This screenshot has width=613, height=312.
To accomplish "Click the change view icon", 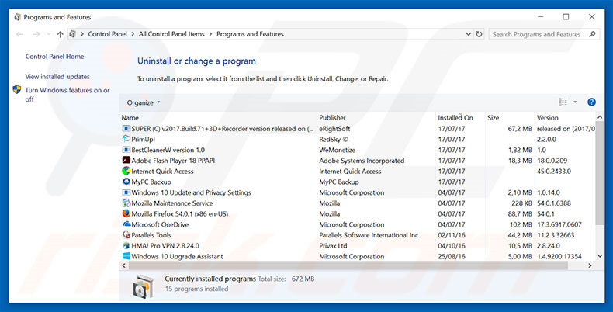I will coord(563,102).
